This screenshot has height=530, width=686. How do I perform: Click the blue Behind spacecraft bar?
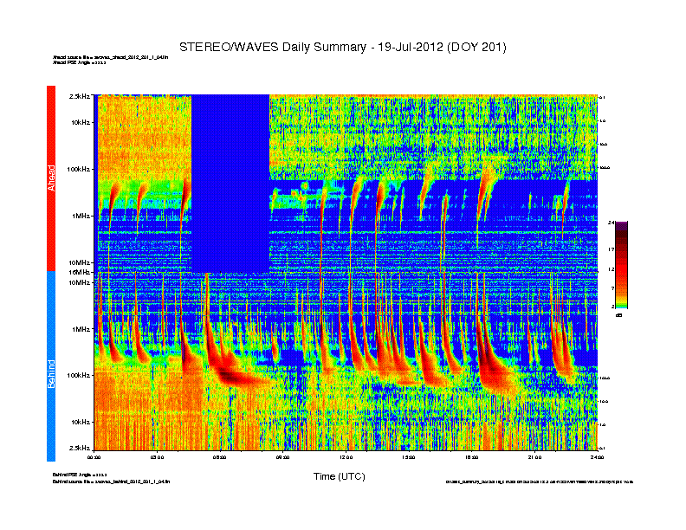[x=51, y=366]
